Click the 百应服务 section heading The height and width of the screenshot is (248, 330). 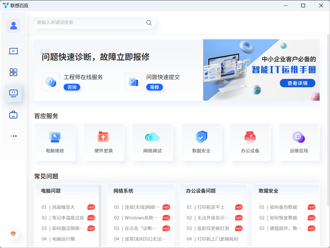click(x=46, y=116)
